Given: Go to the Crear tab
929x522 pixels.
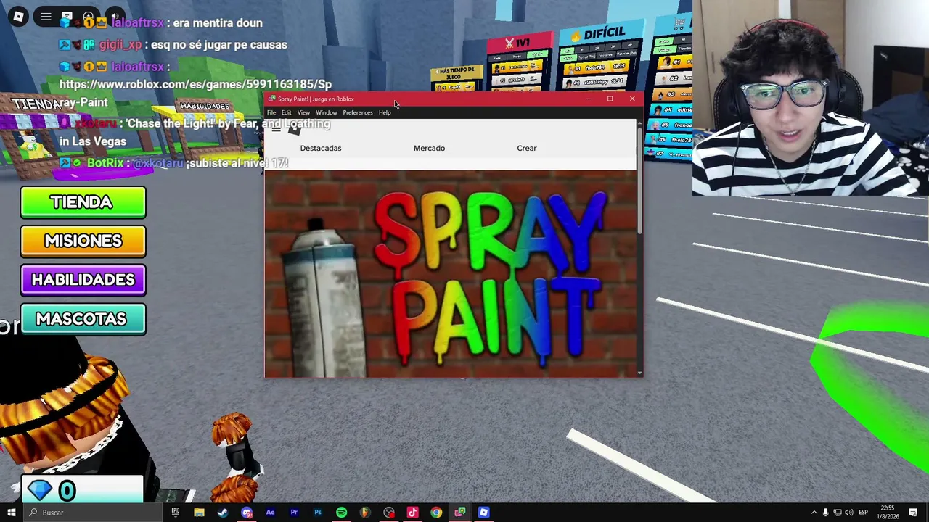Looking at the screenshot, I should coord(527,148).
